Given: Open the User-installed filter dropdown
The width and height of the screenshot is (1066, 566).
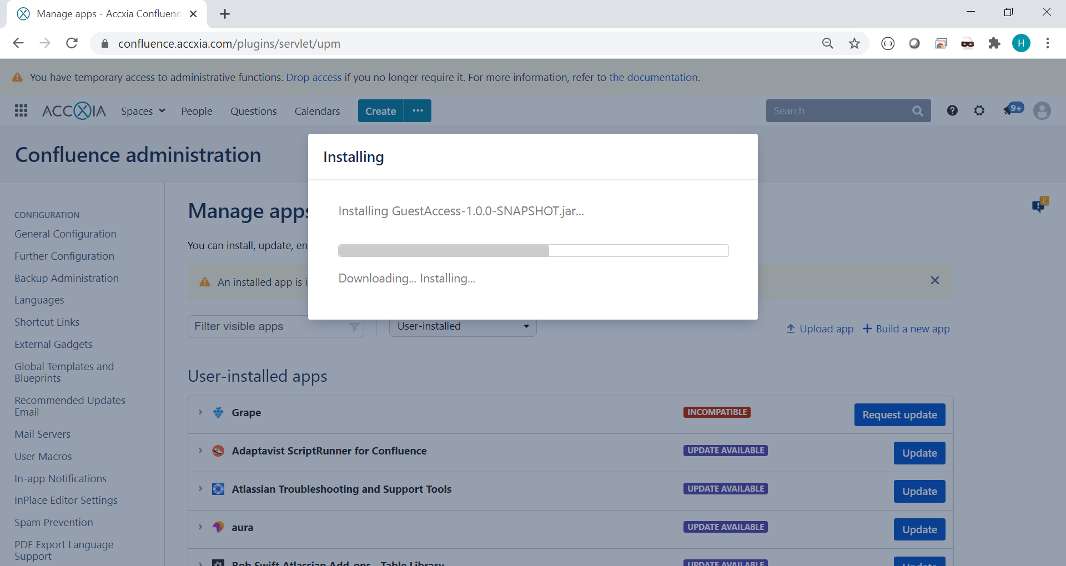Looking at the screenshot, I should coord(463,326).
